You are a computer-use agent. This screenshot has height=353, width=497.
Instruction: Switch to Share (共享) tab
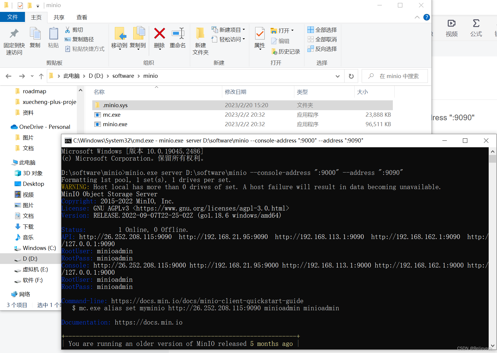coord(59,17)
